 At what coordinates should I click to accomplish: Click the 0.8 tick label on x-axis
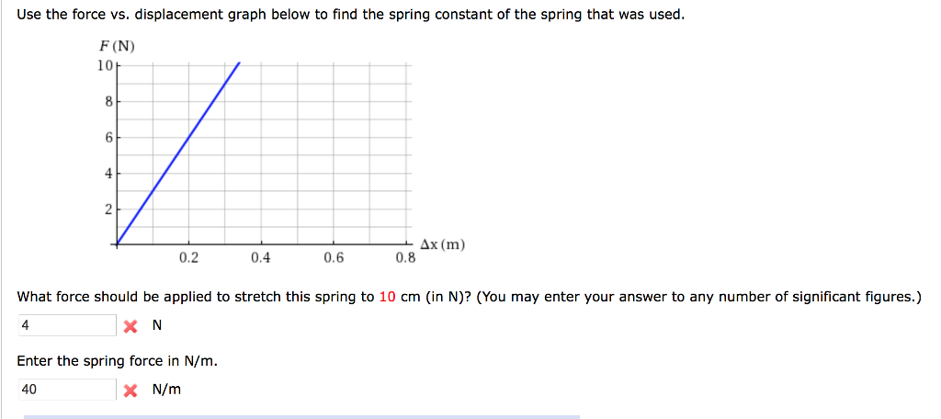405,259
